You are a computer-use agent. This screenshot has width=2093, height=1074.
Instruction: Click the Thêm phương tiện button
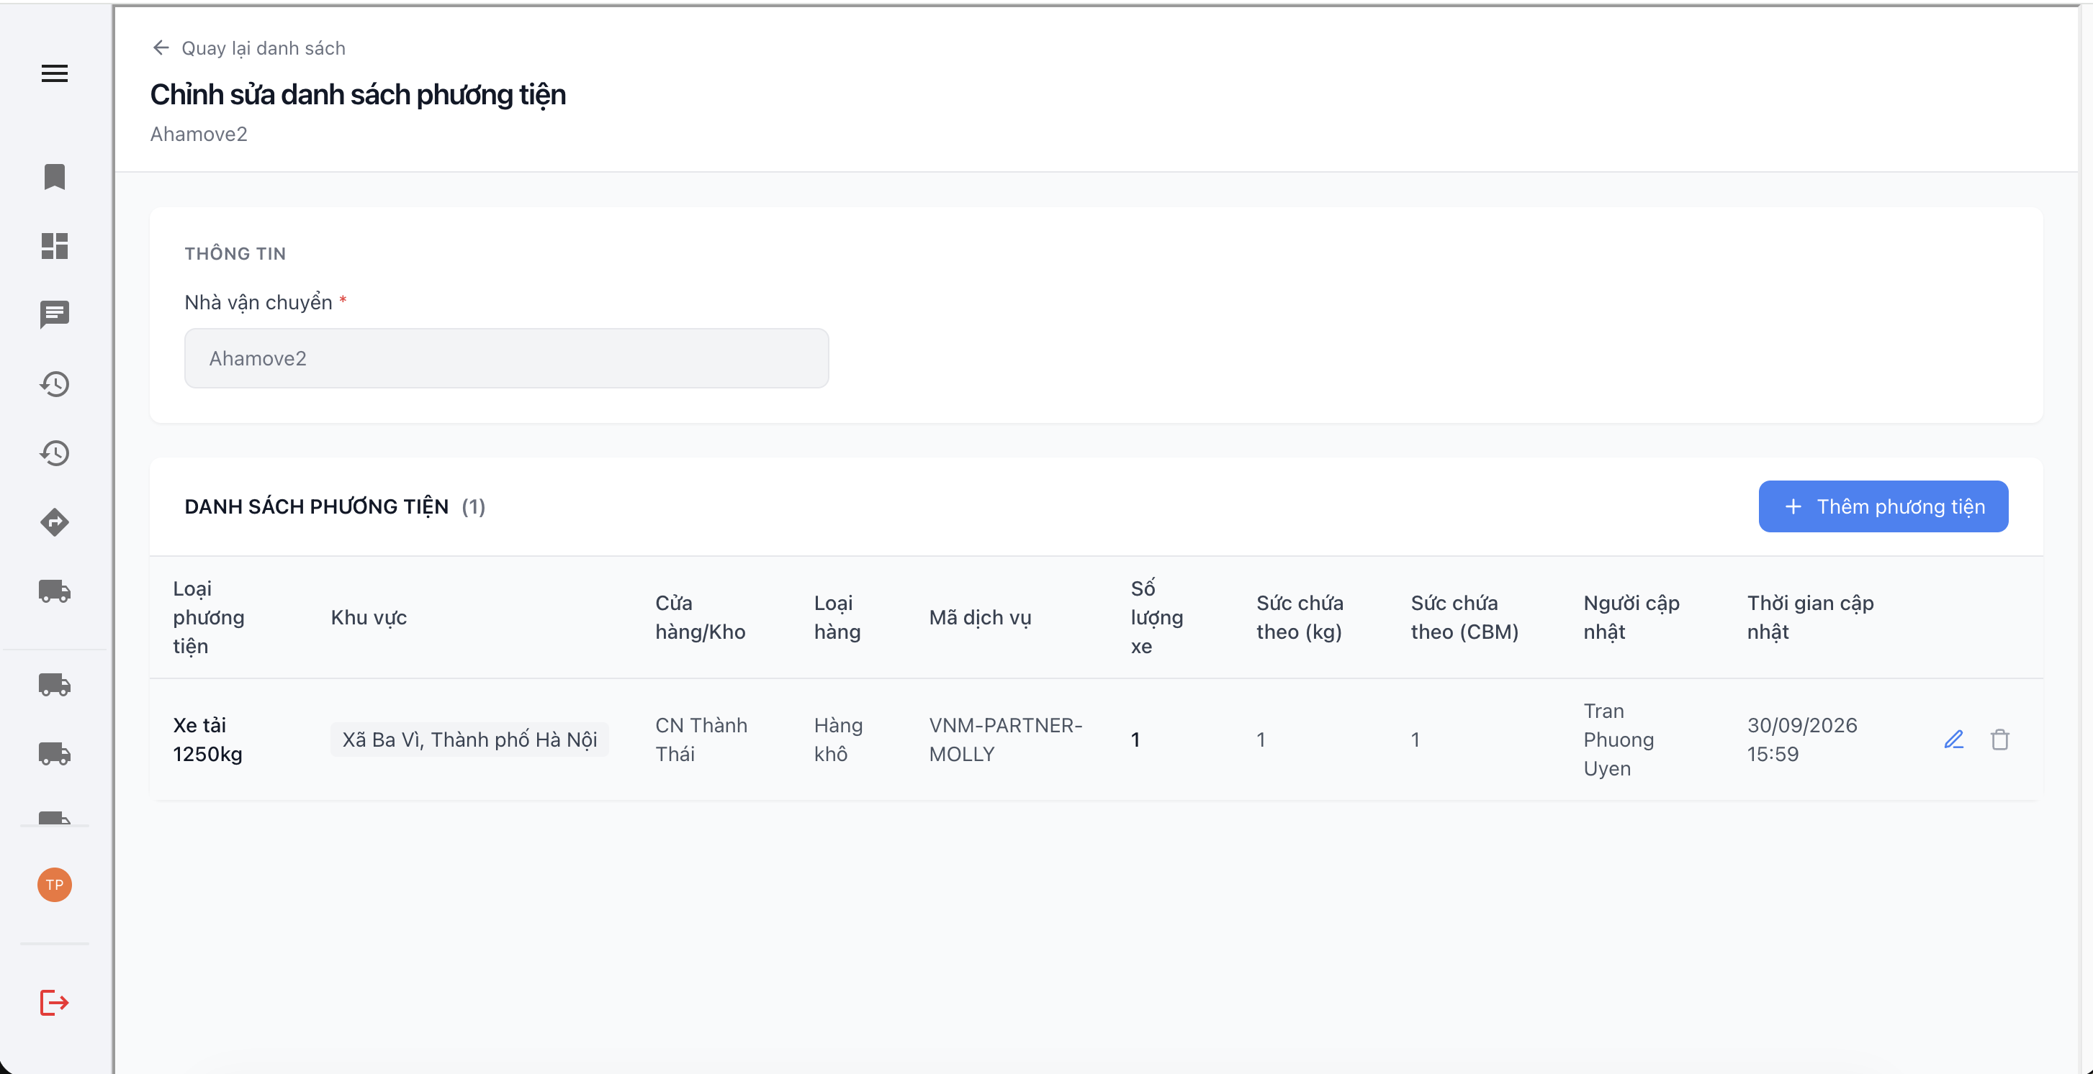(x=1883, y=506)
